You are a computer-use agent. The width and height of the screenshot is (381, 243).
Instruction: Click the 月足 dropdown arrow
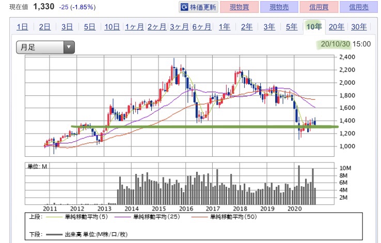pyautogui.click(x=69, y=47)
